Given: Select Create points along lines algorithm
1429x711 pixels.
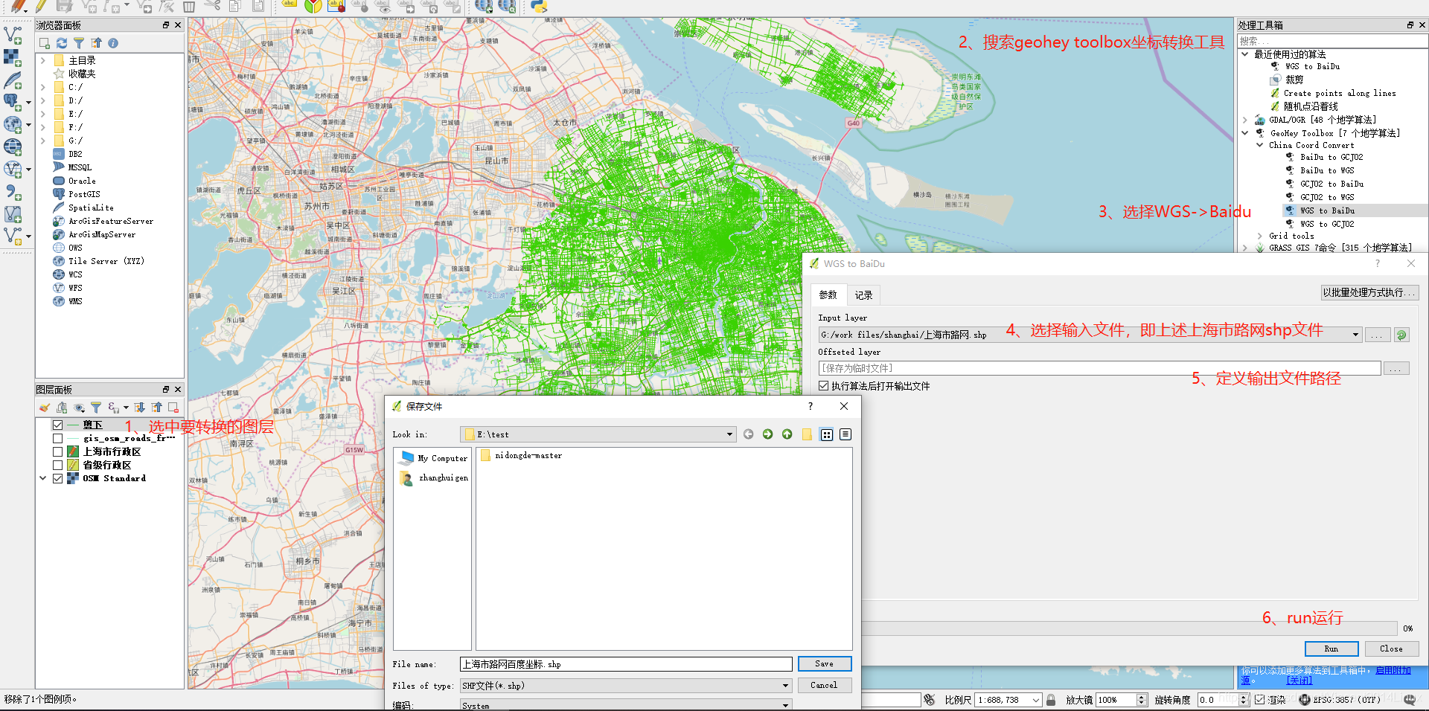Looking at the screenshot, I should (1340, 93).
